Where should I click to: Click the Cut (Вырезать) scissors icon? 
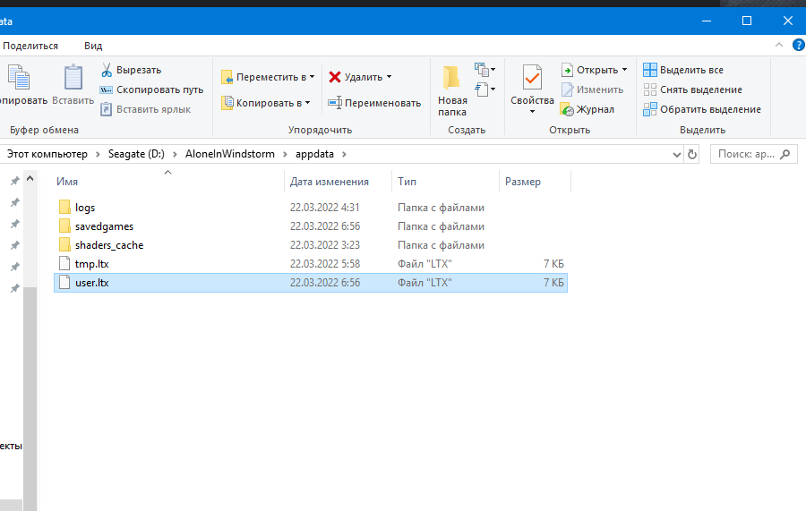107,70
